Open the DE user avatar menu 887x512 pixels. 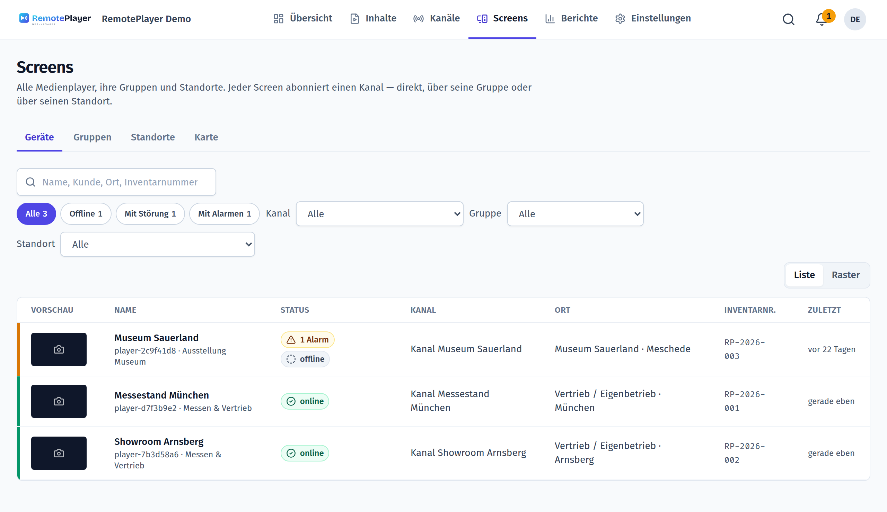[x=855, y=19]
